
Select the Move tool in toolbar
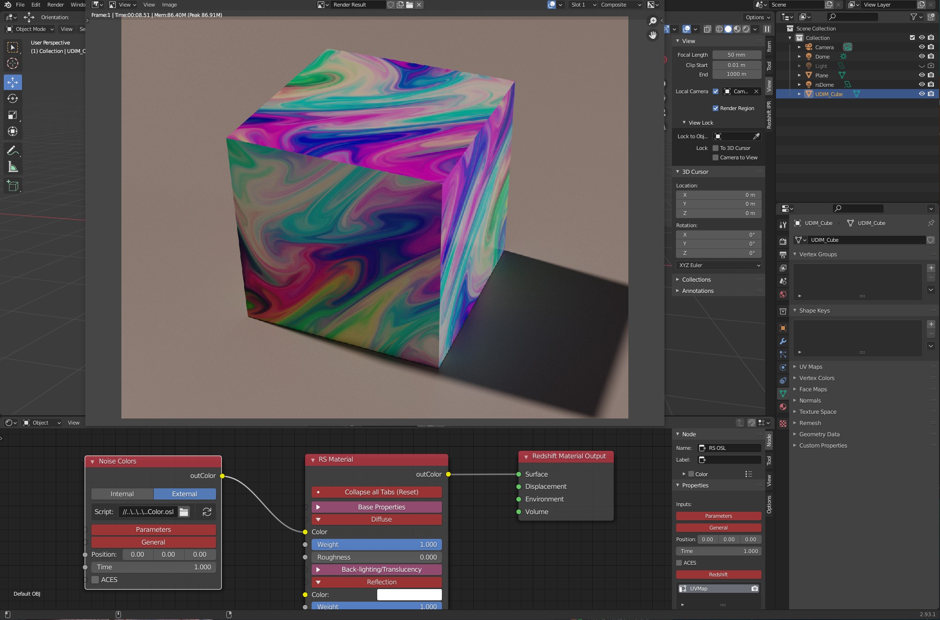point(13,82)
